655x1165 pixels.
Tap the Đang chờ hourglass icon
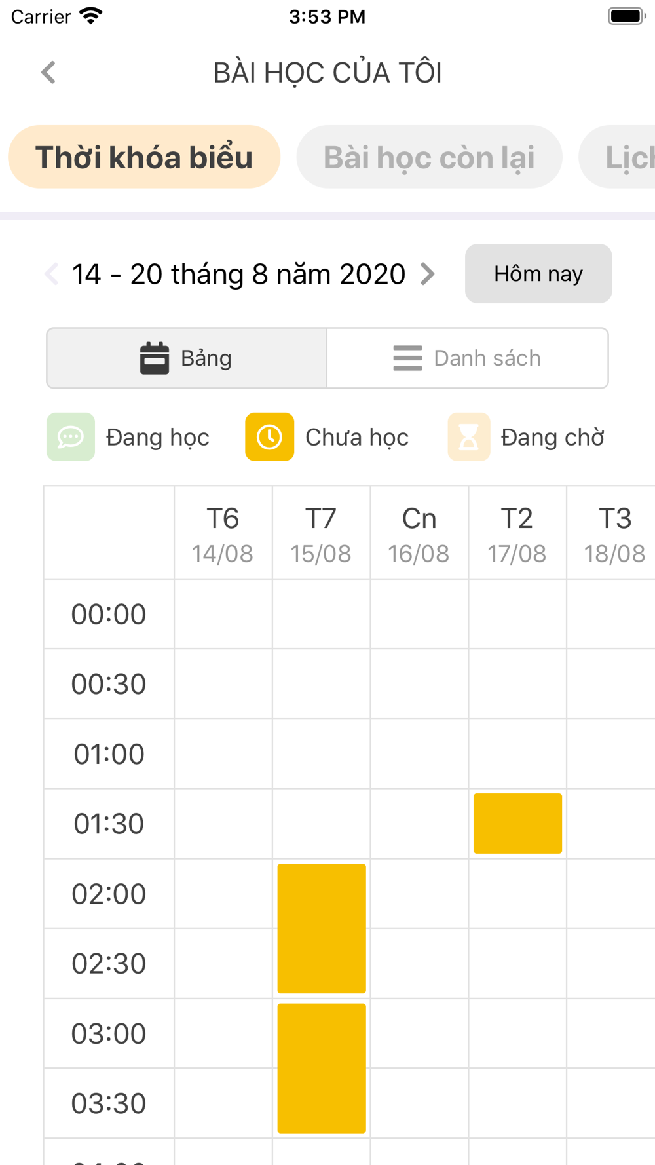[x=469, y=437]
